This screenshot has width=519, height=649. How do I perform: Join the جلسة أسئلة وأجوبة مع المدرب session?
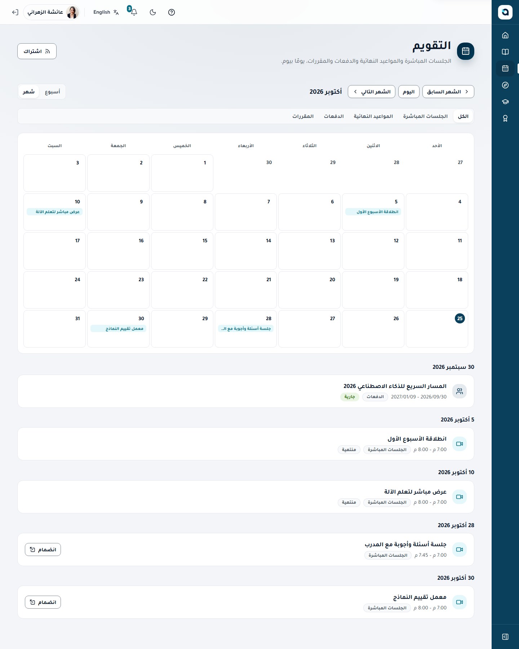coord(43,549)
